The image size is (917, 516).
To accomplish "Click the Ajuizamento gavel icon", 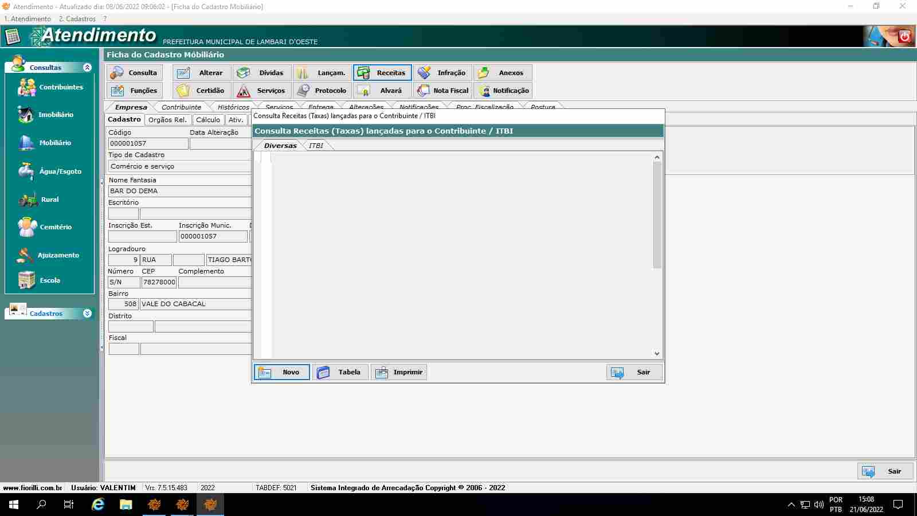I will coord(25,255).
